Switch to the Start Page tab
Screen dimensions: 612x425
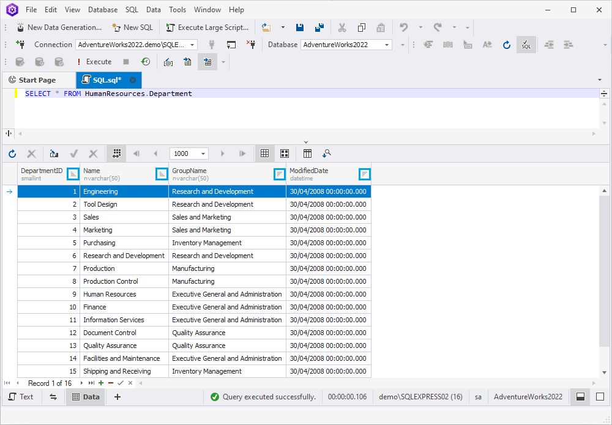[x=37, y=80]
